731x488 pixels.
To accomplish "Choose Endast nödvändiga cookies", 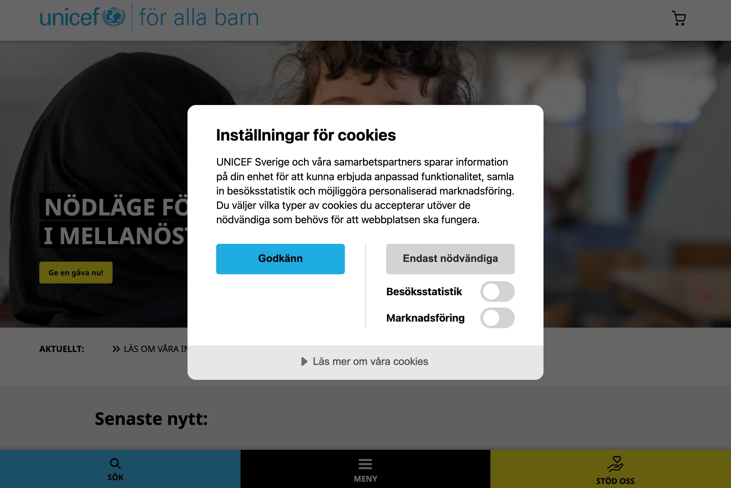I will click(450, 259).
